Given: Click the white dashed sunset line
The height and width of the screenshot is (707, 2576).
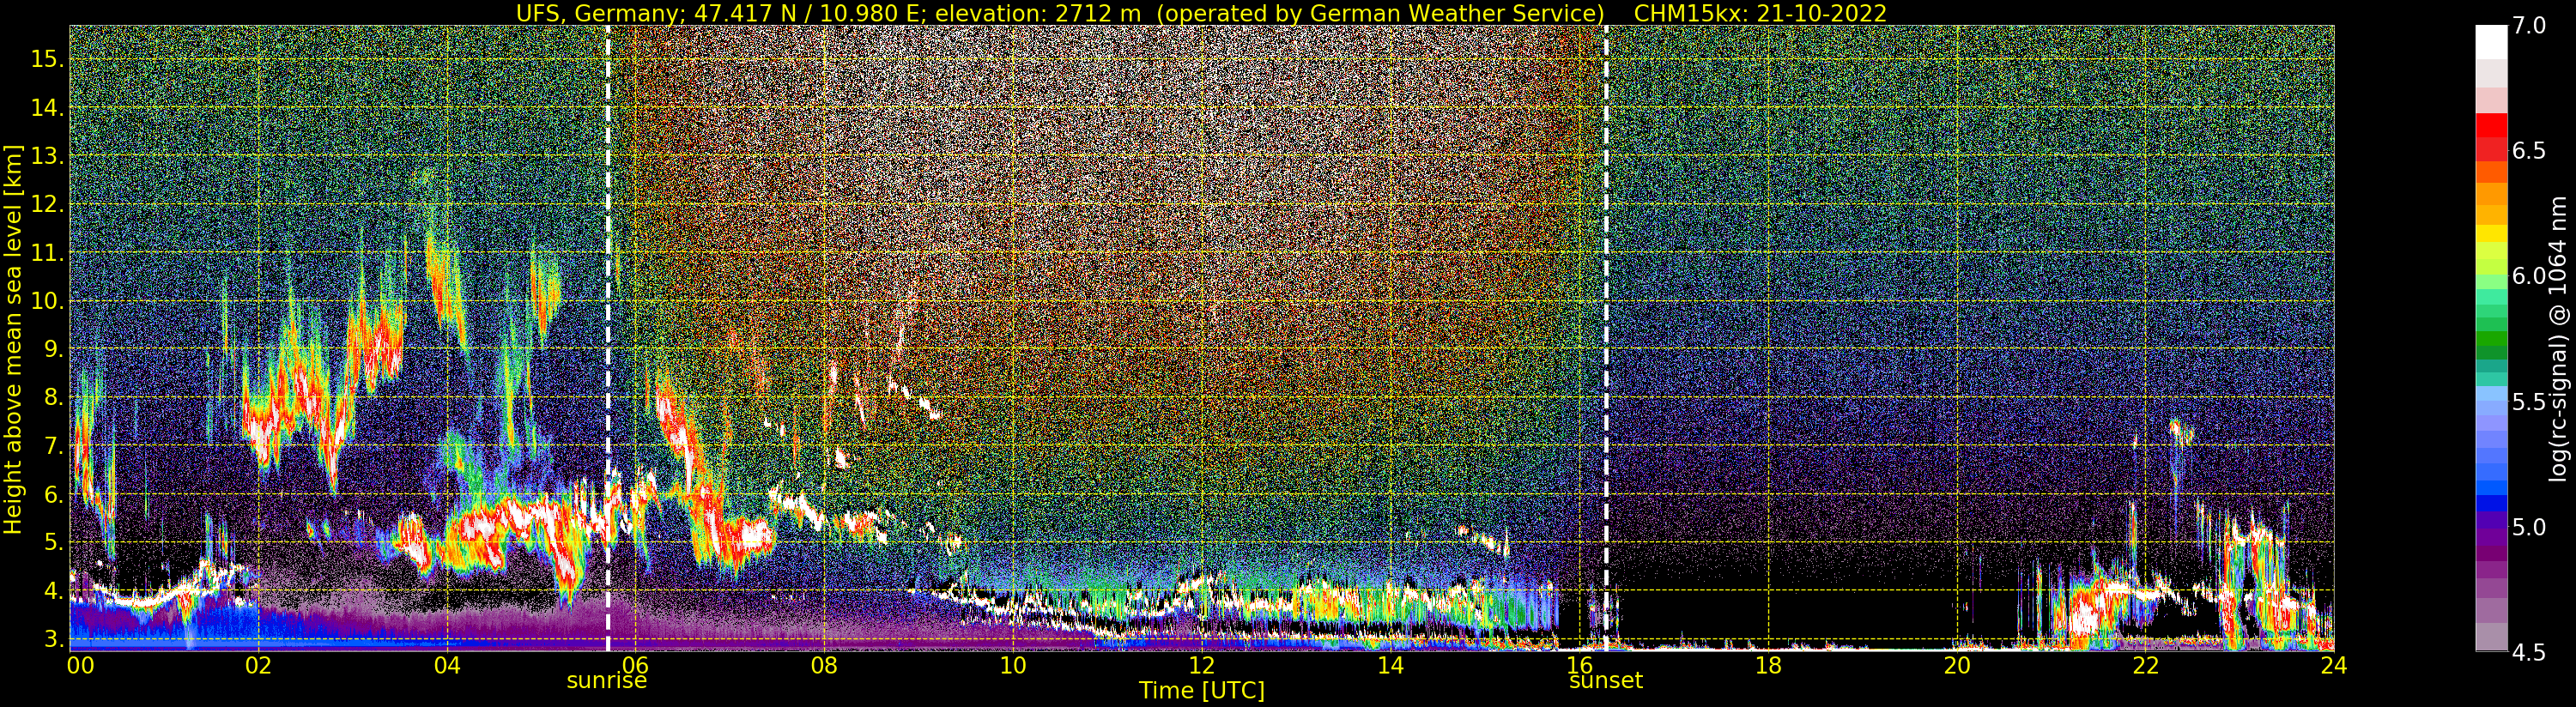Looking at the screenshot, I should click(x=1606, y=338).
